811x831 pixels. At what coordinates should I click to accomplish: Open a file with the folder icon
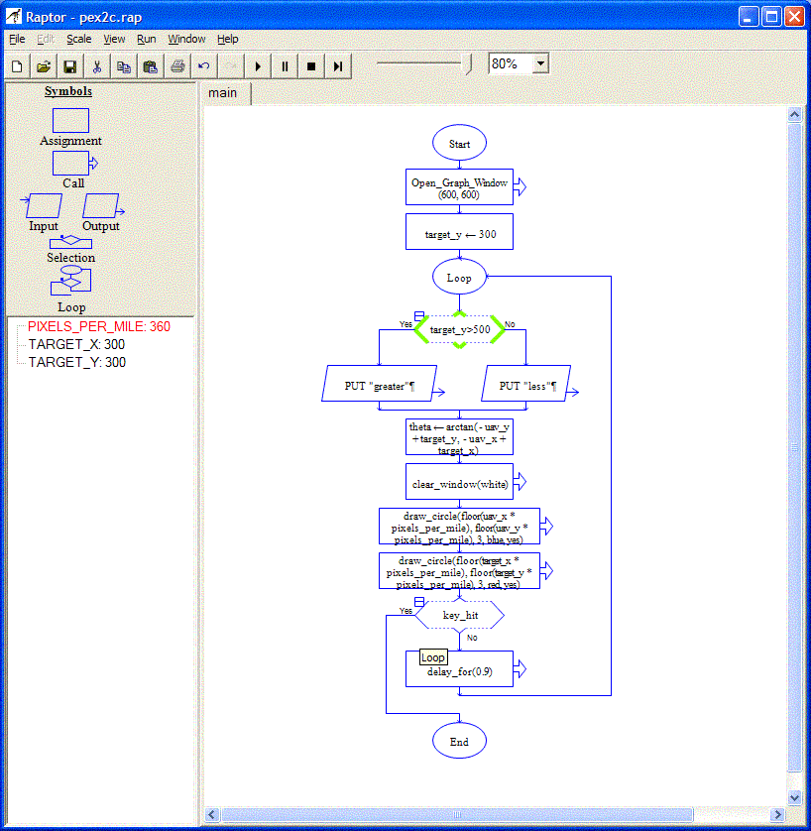click(44, 66)
